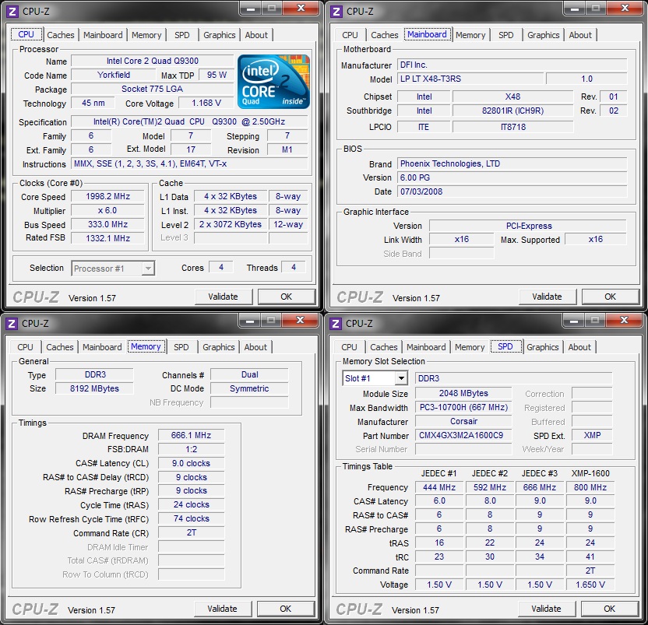The width and height of the screenshot is (648, 625).
Task: Click the manufacturer field 'DFI Inc.'
Action: click(x=512, y=65)
